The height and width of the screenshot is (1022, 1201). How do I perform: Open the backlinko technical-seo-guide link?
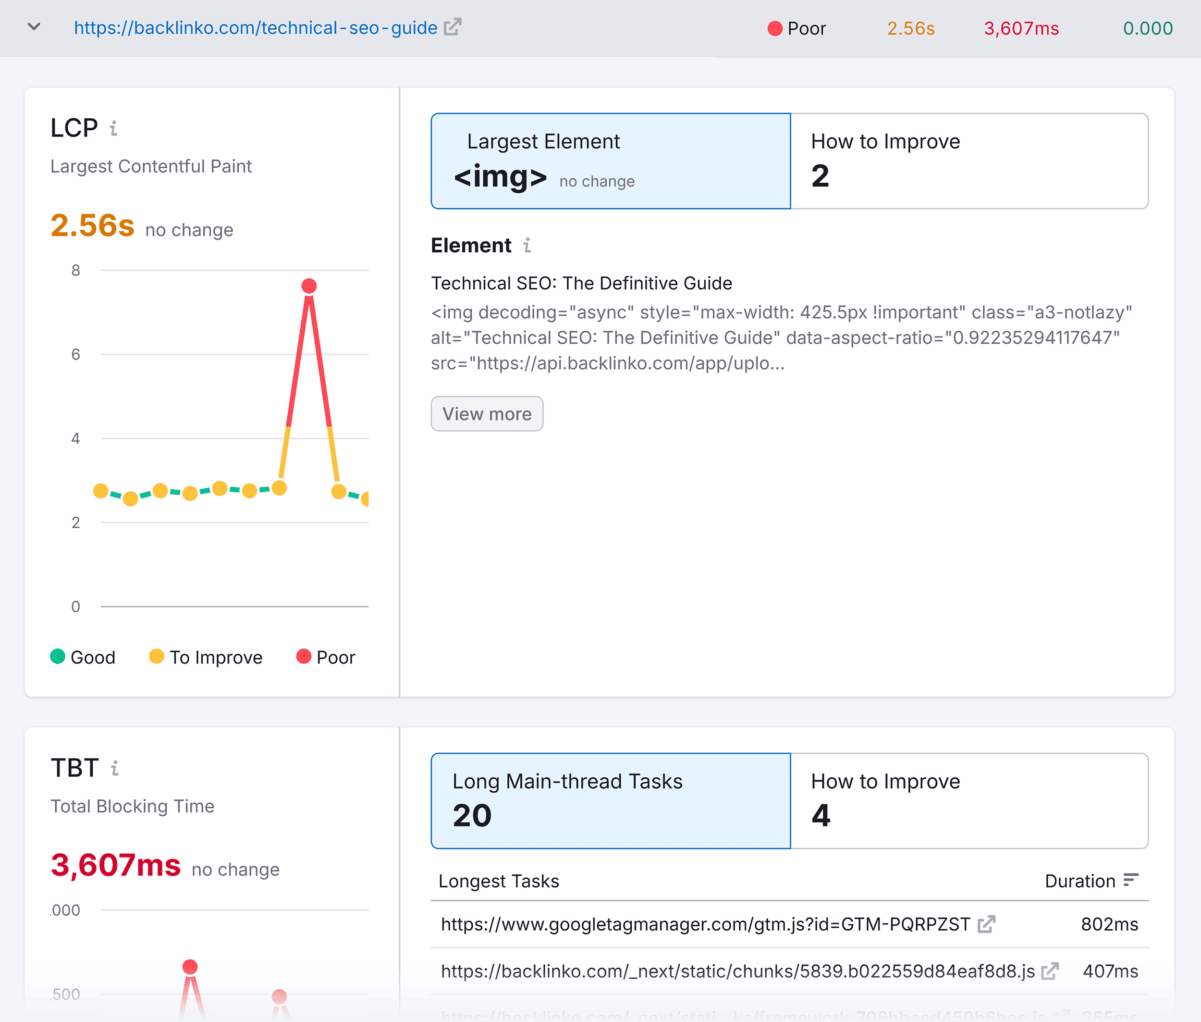pyautogui.click(x=256, y=28)
